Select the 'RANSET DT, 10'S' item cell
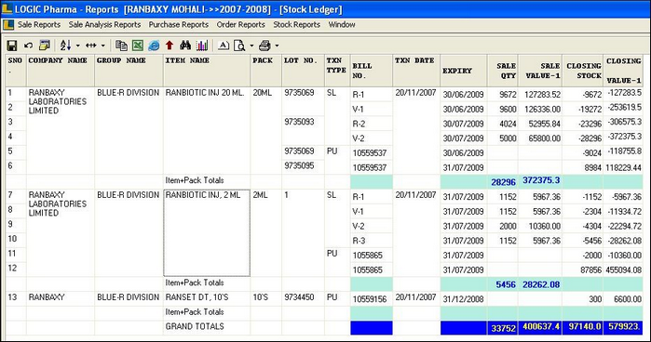The image size is (651, 342). tap(207, 298)
